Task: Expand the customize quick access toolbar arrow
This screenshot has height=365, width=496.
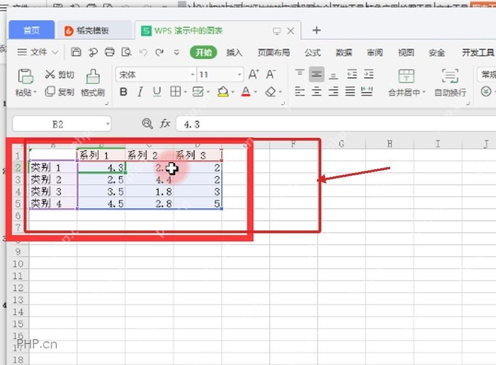Action: [x=176, y=52]
